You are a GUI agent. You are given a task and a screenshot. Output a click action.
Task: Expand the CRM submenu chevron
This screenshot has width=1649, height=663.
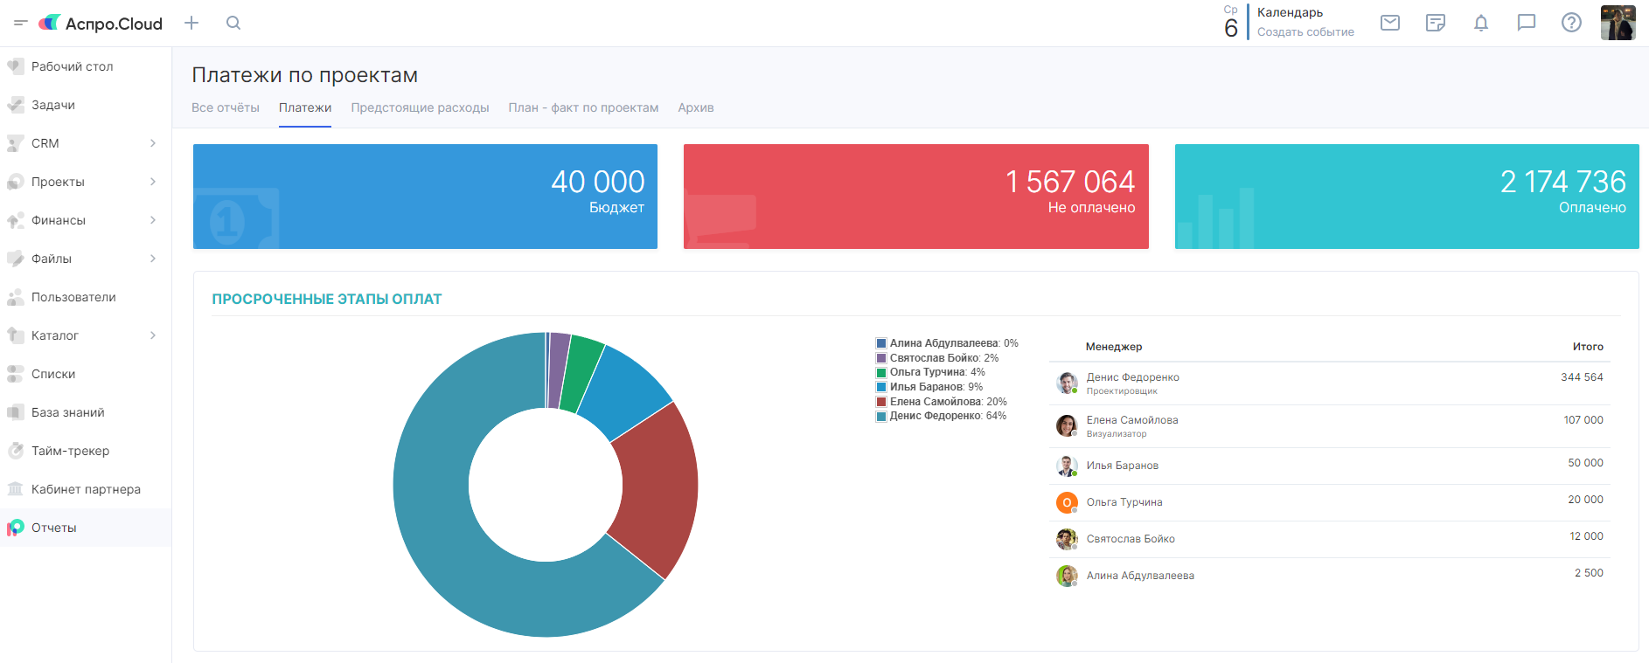tap(153, 143)
